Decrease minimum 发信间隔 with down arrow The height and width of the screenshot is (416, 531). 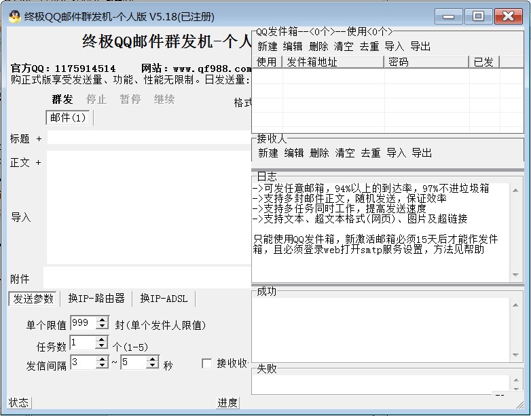(102, 366)
